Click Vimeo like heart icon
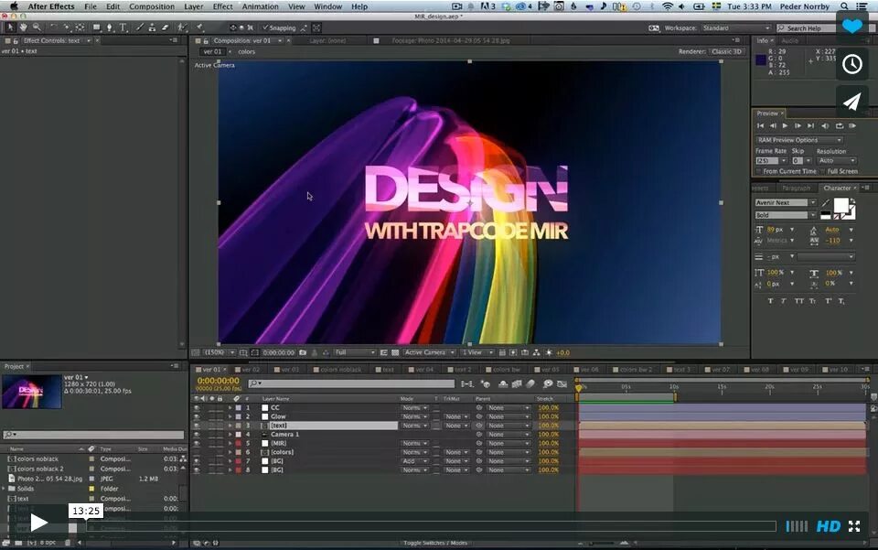 (x=852, y=27)
